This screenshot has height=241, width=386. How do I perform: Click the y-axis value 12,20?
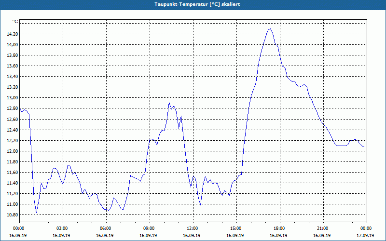click(x=13, y=140)
